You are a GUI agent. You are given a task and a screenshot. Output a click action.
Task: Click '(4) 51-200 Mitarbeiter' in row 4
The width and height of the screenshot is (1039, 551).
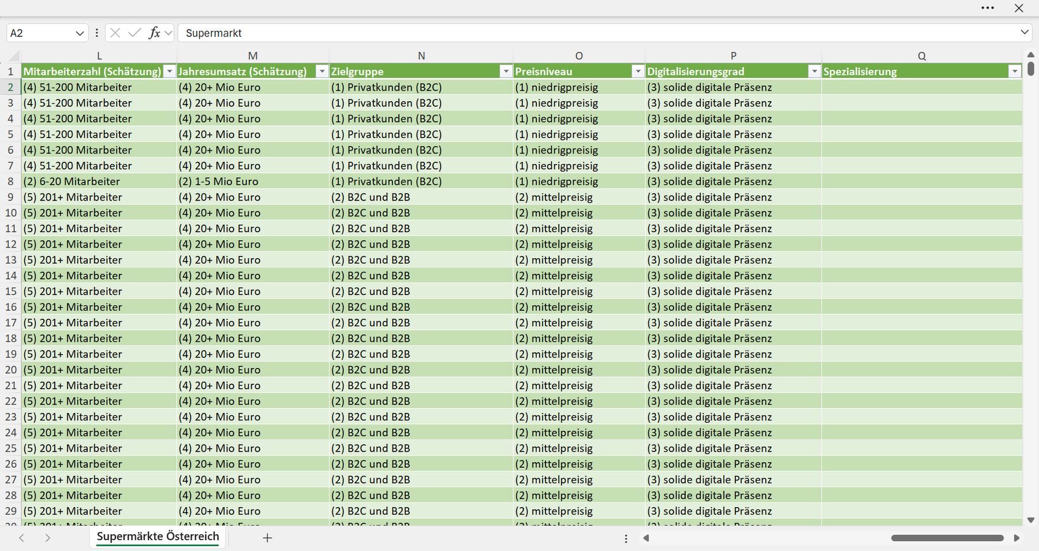click(x=99, y=118)
